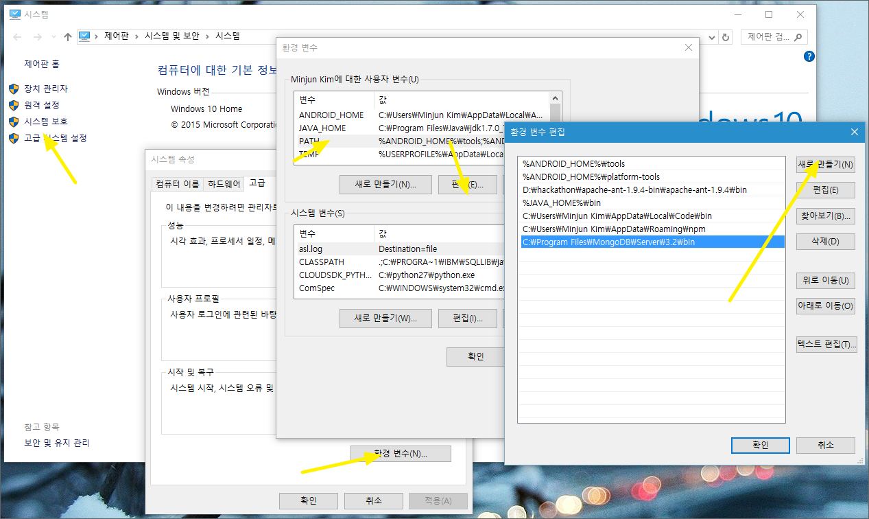Open the recent locations dropdown beside forward arrow

53,36
